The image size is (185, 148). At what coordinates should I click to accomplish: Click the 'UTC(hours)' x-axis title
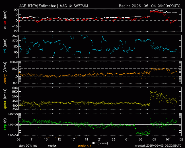[100, 143]
